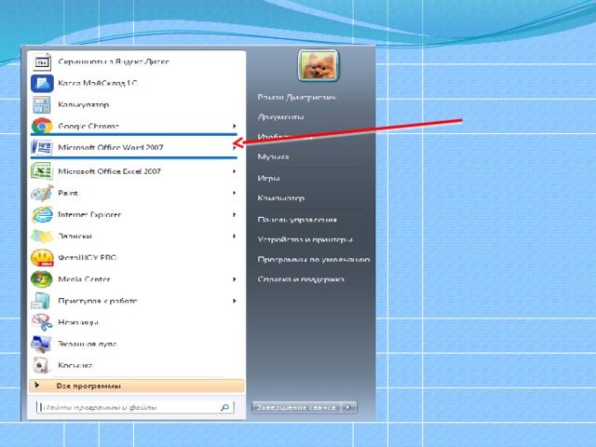Launch Internet Explorer
This screenshot has width=596, height=447.
[89, 214]
